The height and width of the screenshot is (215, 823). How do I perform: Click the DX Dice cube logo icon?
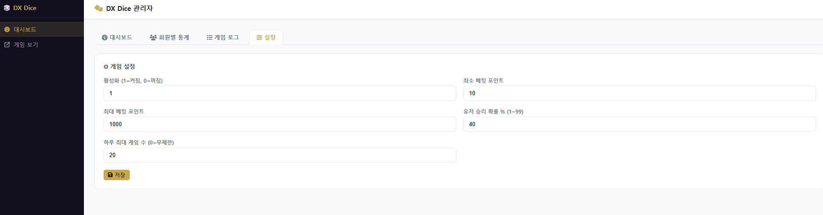[x=7, y=8]
